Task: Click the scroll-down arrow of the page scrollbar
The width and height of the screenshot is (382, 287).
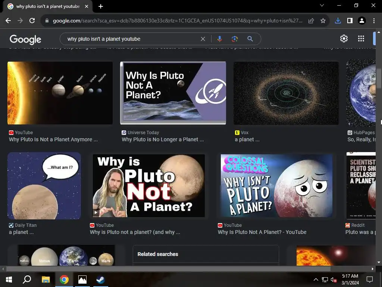Action: [379, 262]
